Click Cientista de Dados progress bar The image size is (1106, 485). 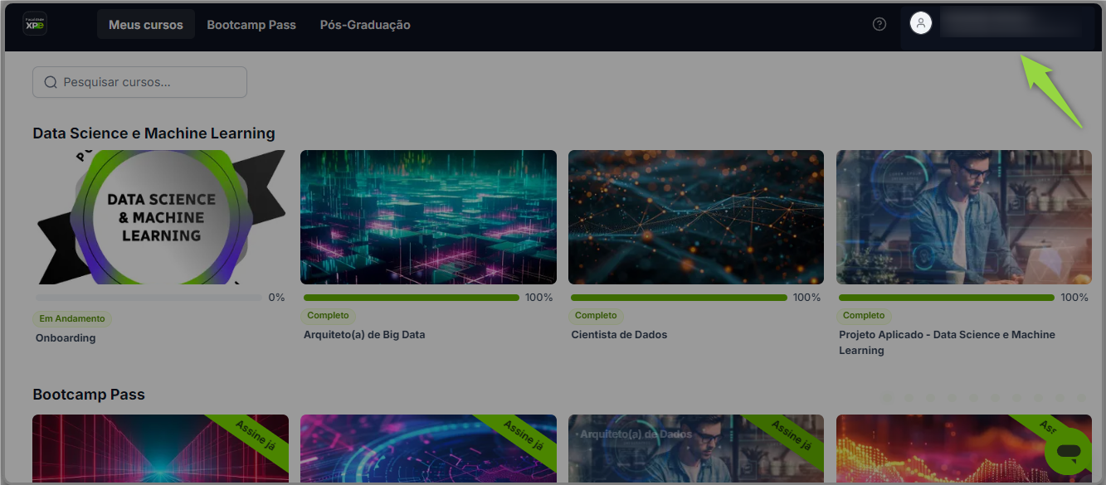click(x=679, y=298)
